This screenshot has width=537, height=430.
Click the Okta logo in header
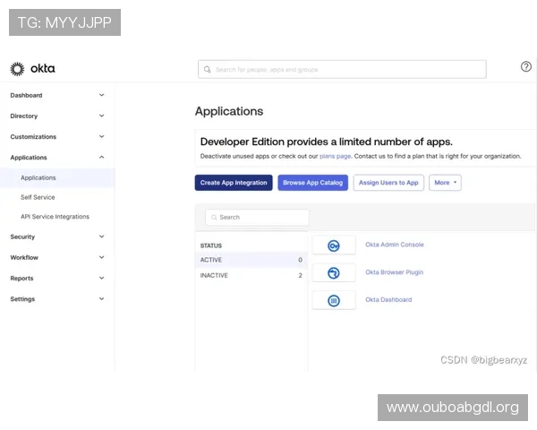32,69
